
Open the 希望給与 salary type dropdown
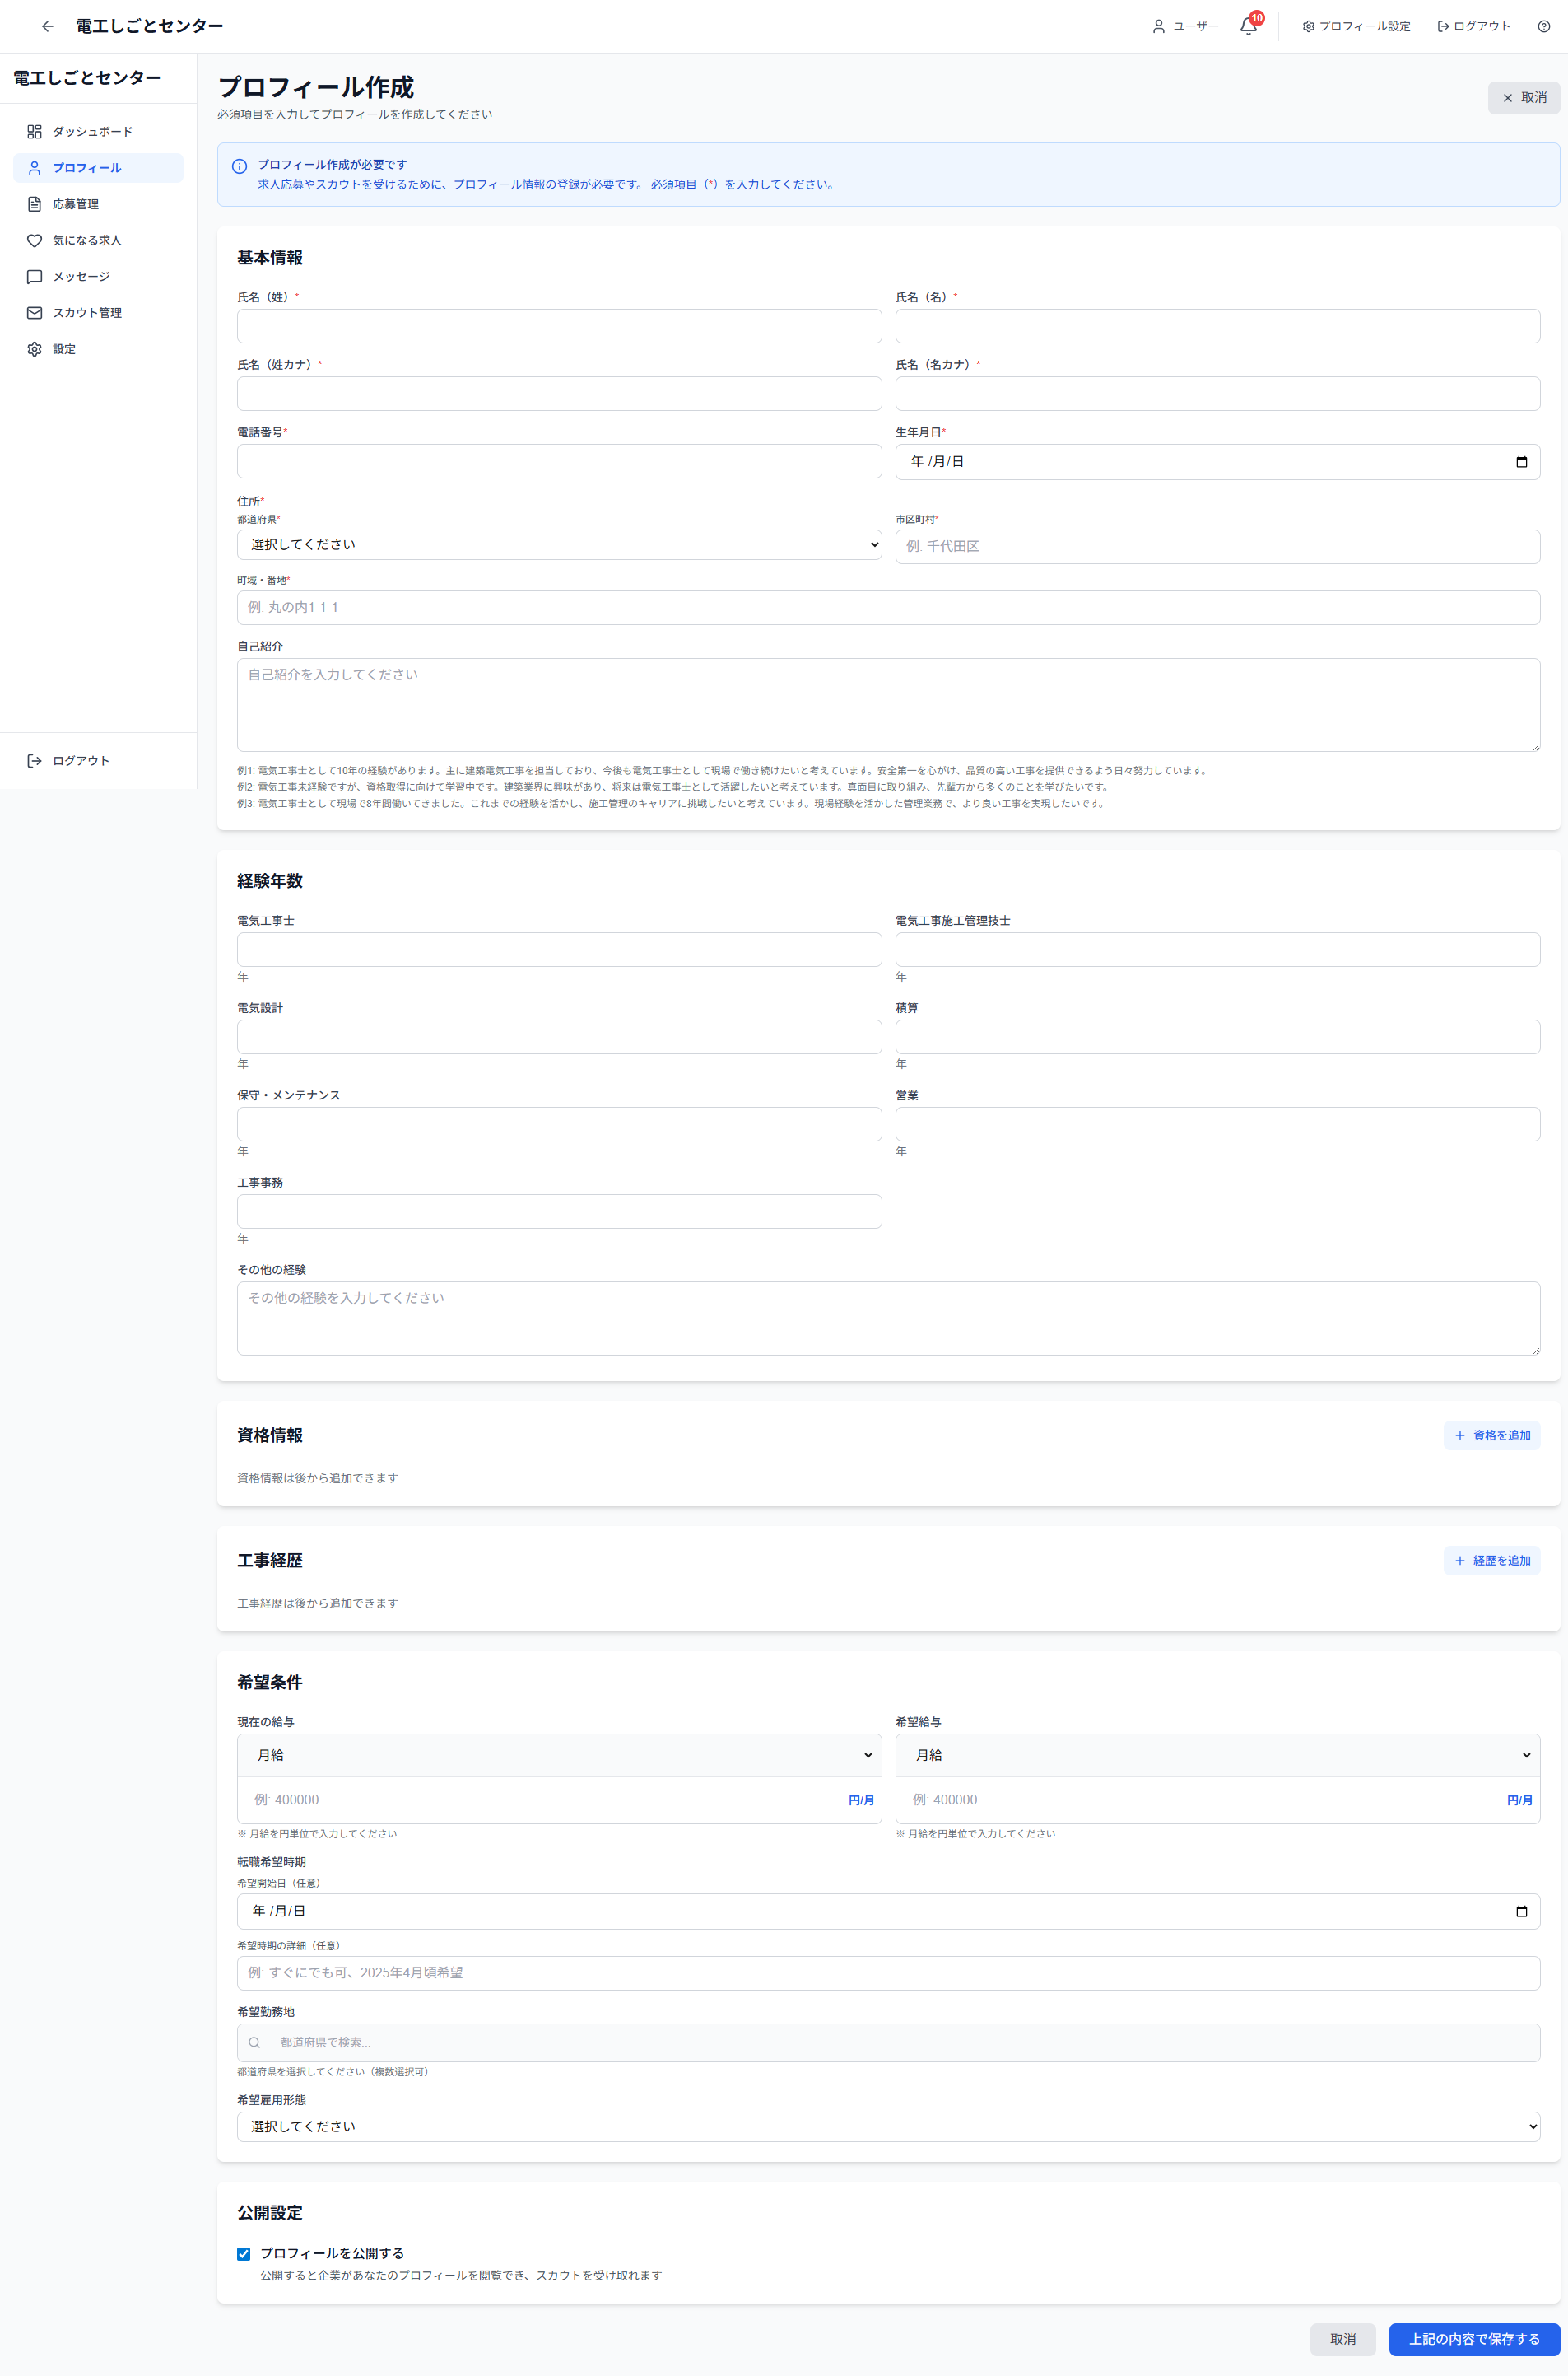[1217, 1755]
